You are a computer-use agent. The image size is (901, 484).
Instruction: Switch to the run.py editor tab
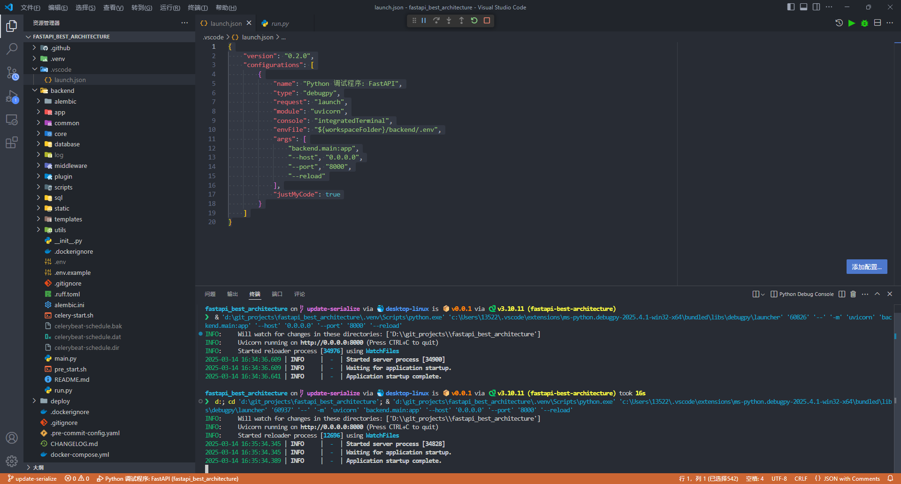pyautogui.click(x=280, y=23)
